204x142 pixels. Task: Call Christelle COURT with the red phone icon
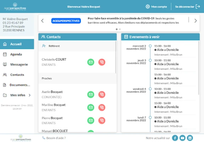[102, 62]
